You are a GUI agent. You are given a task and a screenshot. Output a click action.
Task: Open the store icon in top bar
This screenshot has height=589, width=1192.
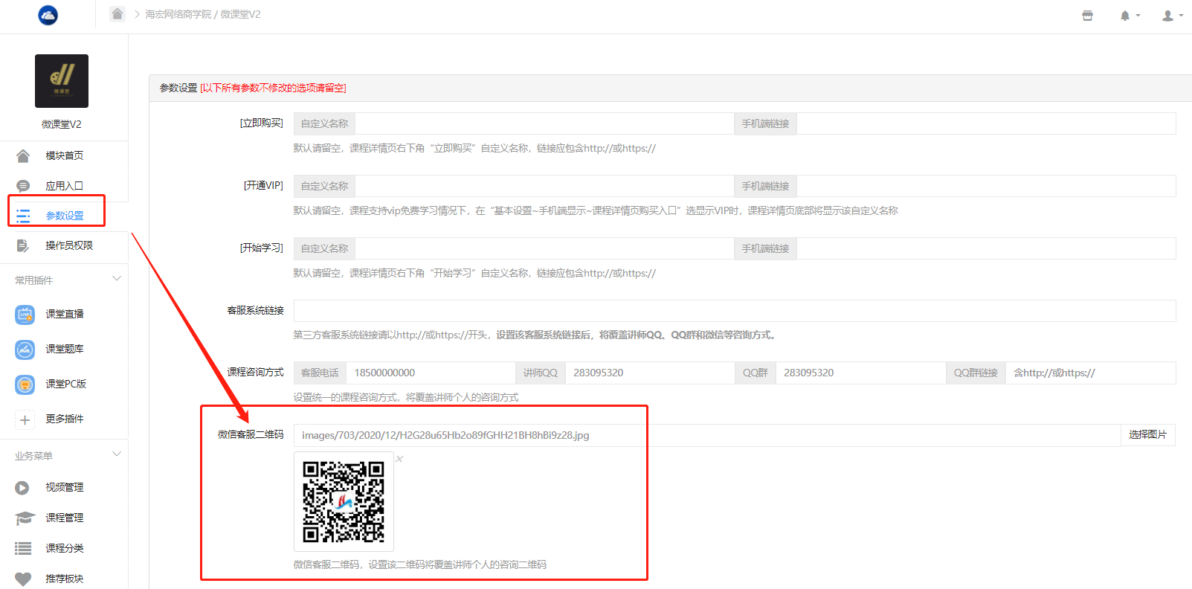pos(1087,16)
